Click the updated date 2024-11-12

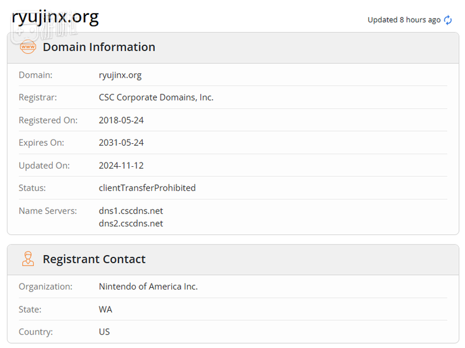pos(121,166)
